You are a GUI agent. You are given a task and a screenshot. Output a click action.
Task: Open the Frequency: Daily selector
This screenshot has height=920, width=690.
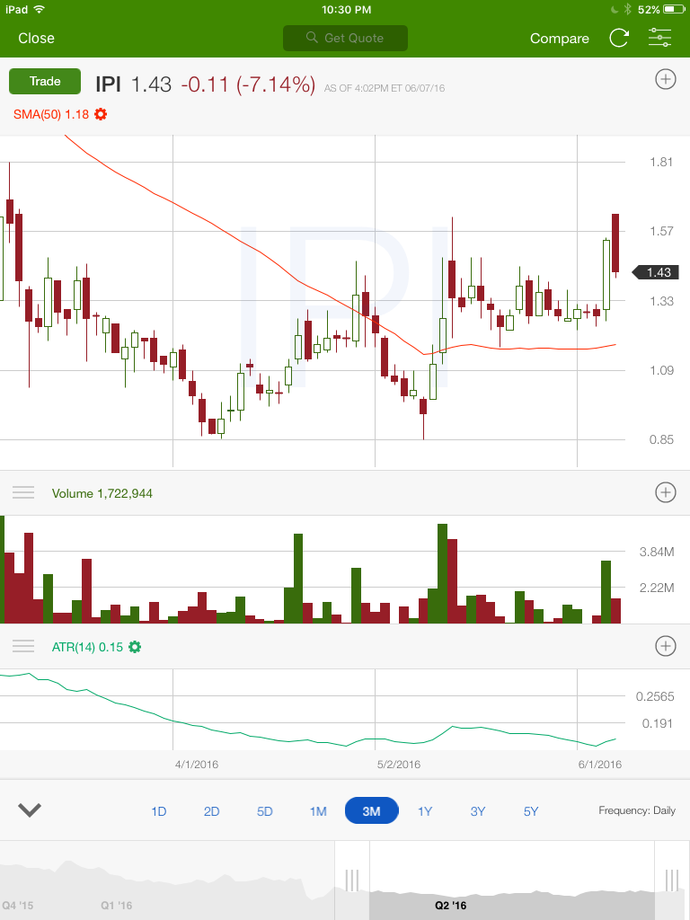pos(636,810)
